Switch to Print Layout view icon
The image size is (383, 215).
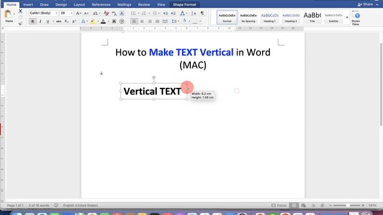click(x=294, y=205)
